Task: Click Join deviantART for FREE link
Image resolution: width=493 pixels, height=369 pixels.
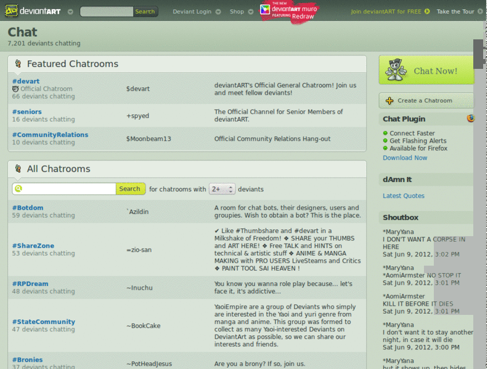Action: click(x=386, y=12)
